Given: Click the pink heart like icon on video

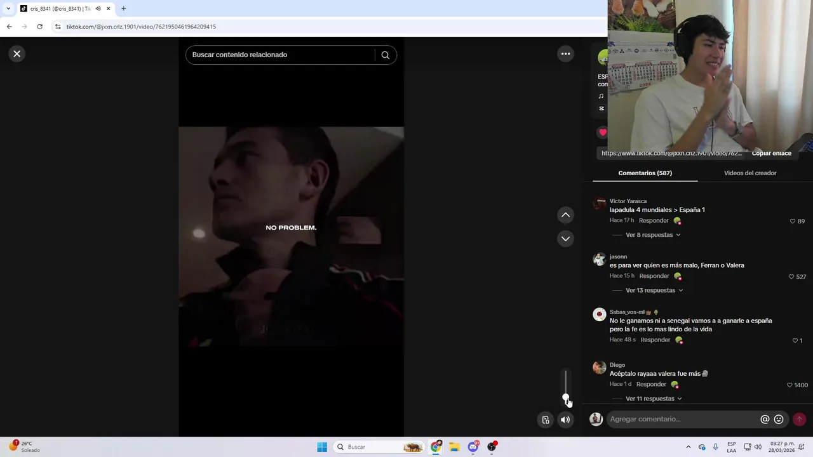Looking at the screenshot, I should point(602,133).
